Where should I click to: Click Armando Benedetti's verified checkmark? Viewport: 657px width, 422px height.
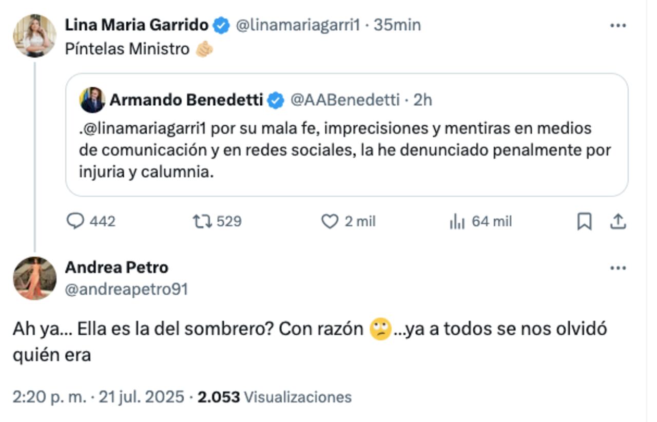tap(275, 101)
